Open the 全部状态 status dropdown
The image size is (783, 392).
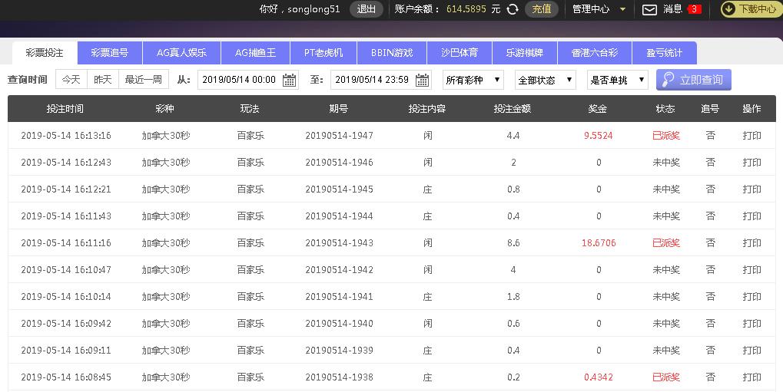click(546, 80)
